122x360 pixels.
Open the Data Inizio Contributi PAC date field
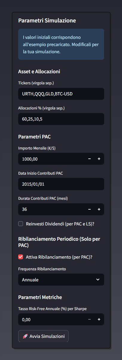pyautogui.click(x=61, y=184)
